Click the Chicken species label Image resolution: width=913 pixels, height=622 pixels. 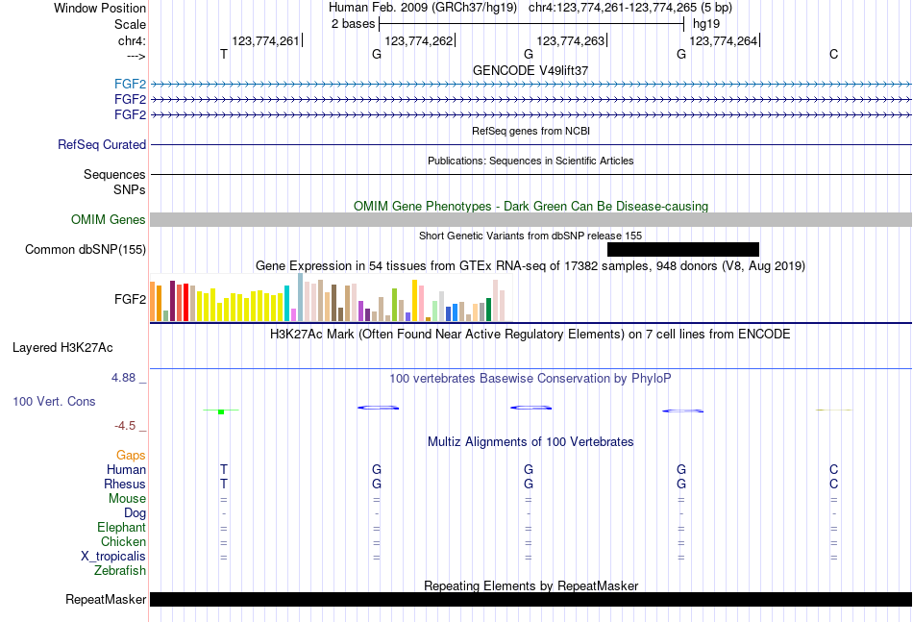coord(123,541)
